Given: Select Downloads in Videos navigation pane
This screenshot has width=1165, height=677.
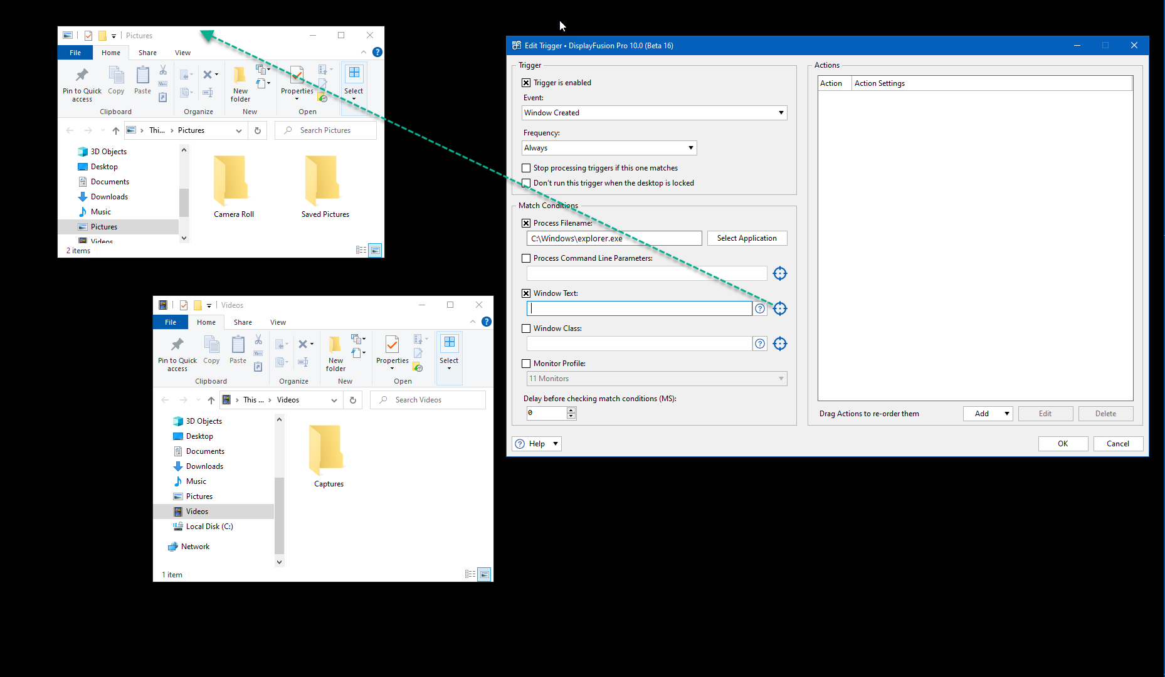Looking at the screenshot, I should [204, 466].
